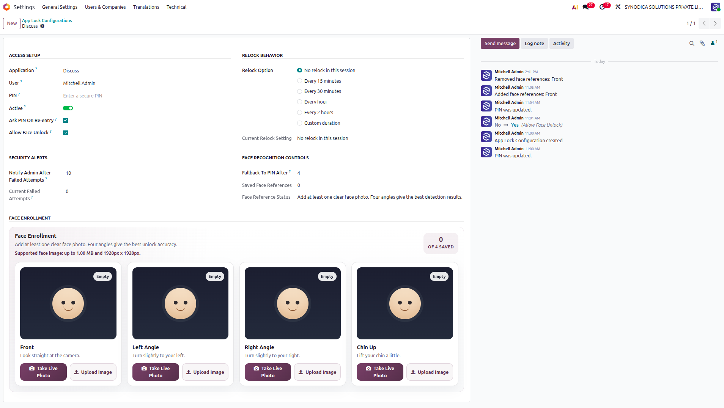Click avatar beside 'Added face references' message
The image size is (724, 408).
tap(486, 91)
